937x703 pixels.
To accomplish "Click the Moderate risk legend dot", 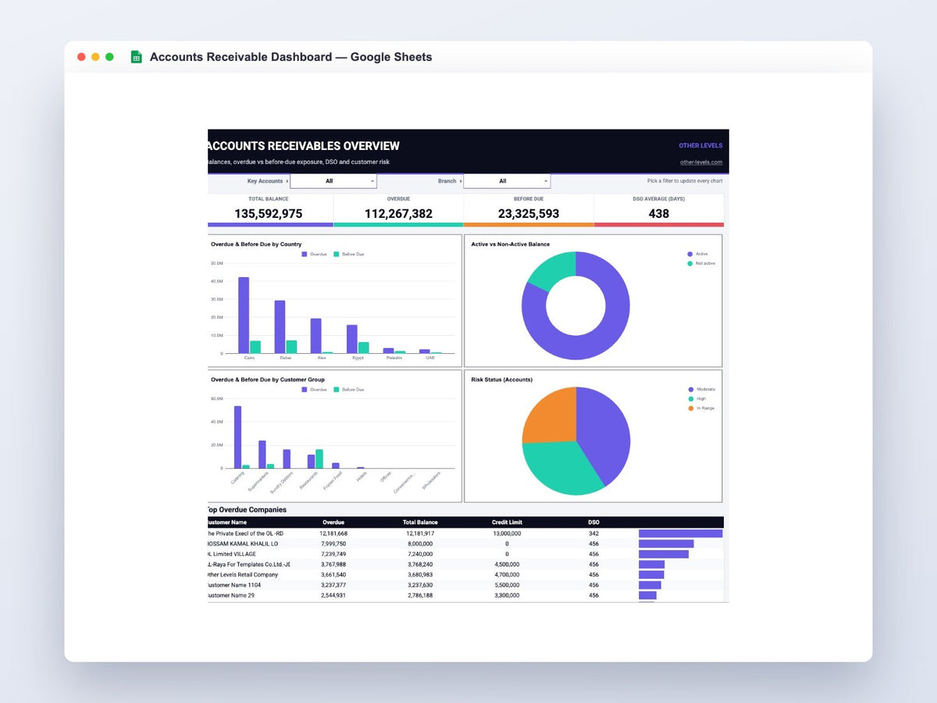I will pos(690,389).
